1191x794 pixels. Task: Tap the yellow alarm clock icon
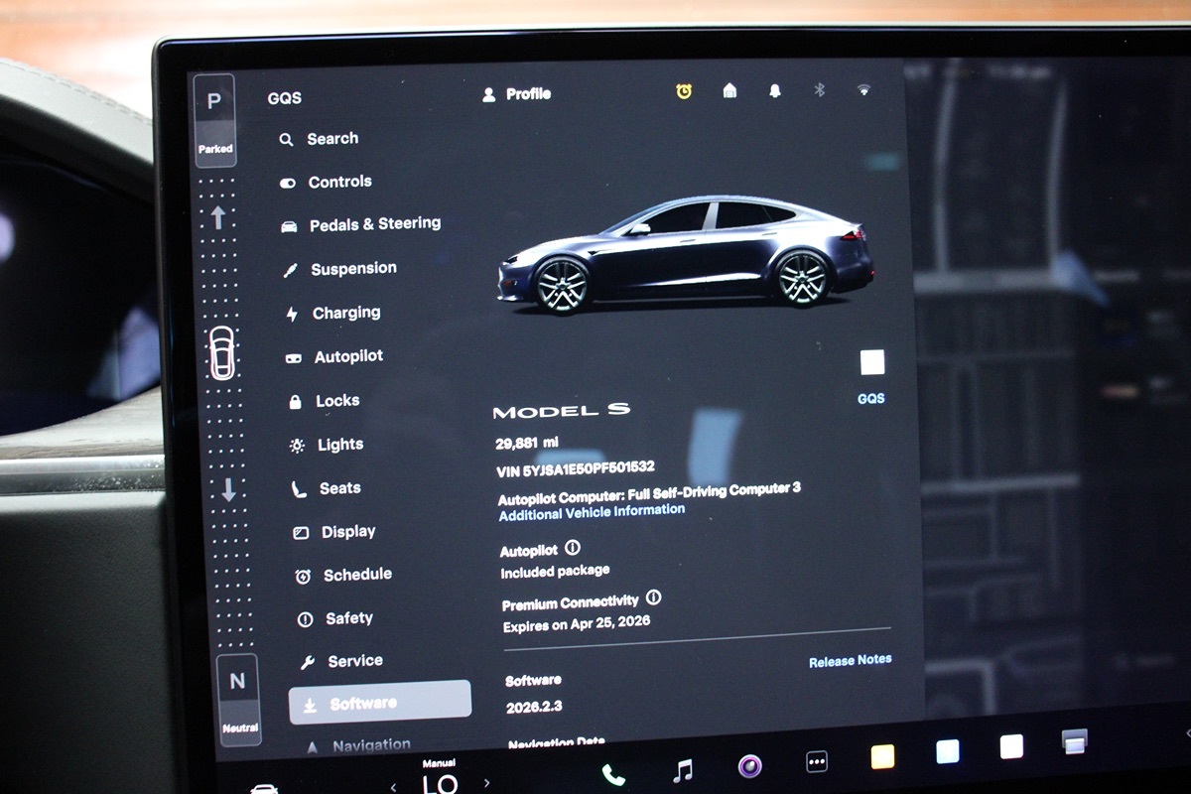(x=684, y=91)
